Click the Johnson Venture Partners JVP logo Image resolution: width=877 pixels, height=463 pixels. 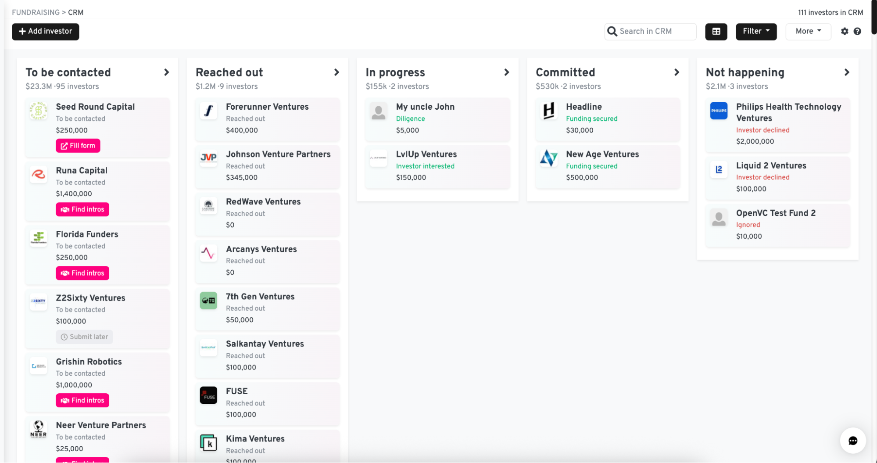tap(208, 158)
